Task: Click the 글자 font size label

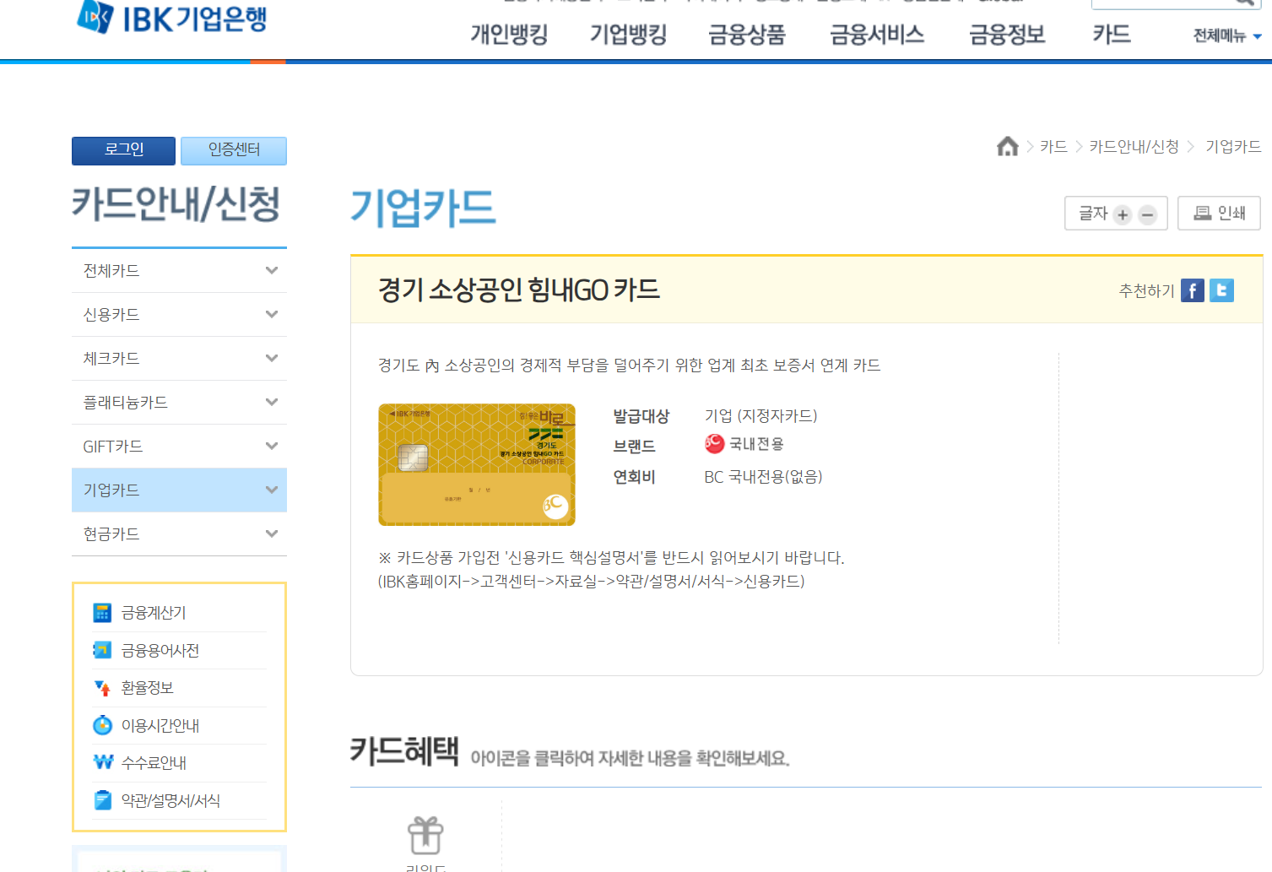Action: click(1093, 214)
